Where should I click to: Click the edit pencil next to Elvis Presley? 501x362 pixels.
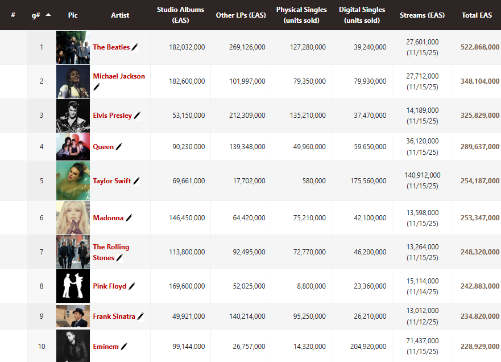pyautogui.click(x=137, y=116)
